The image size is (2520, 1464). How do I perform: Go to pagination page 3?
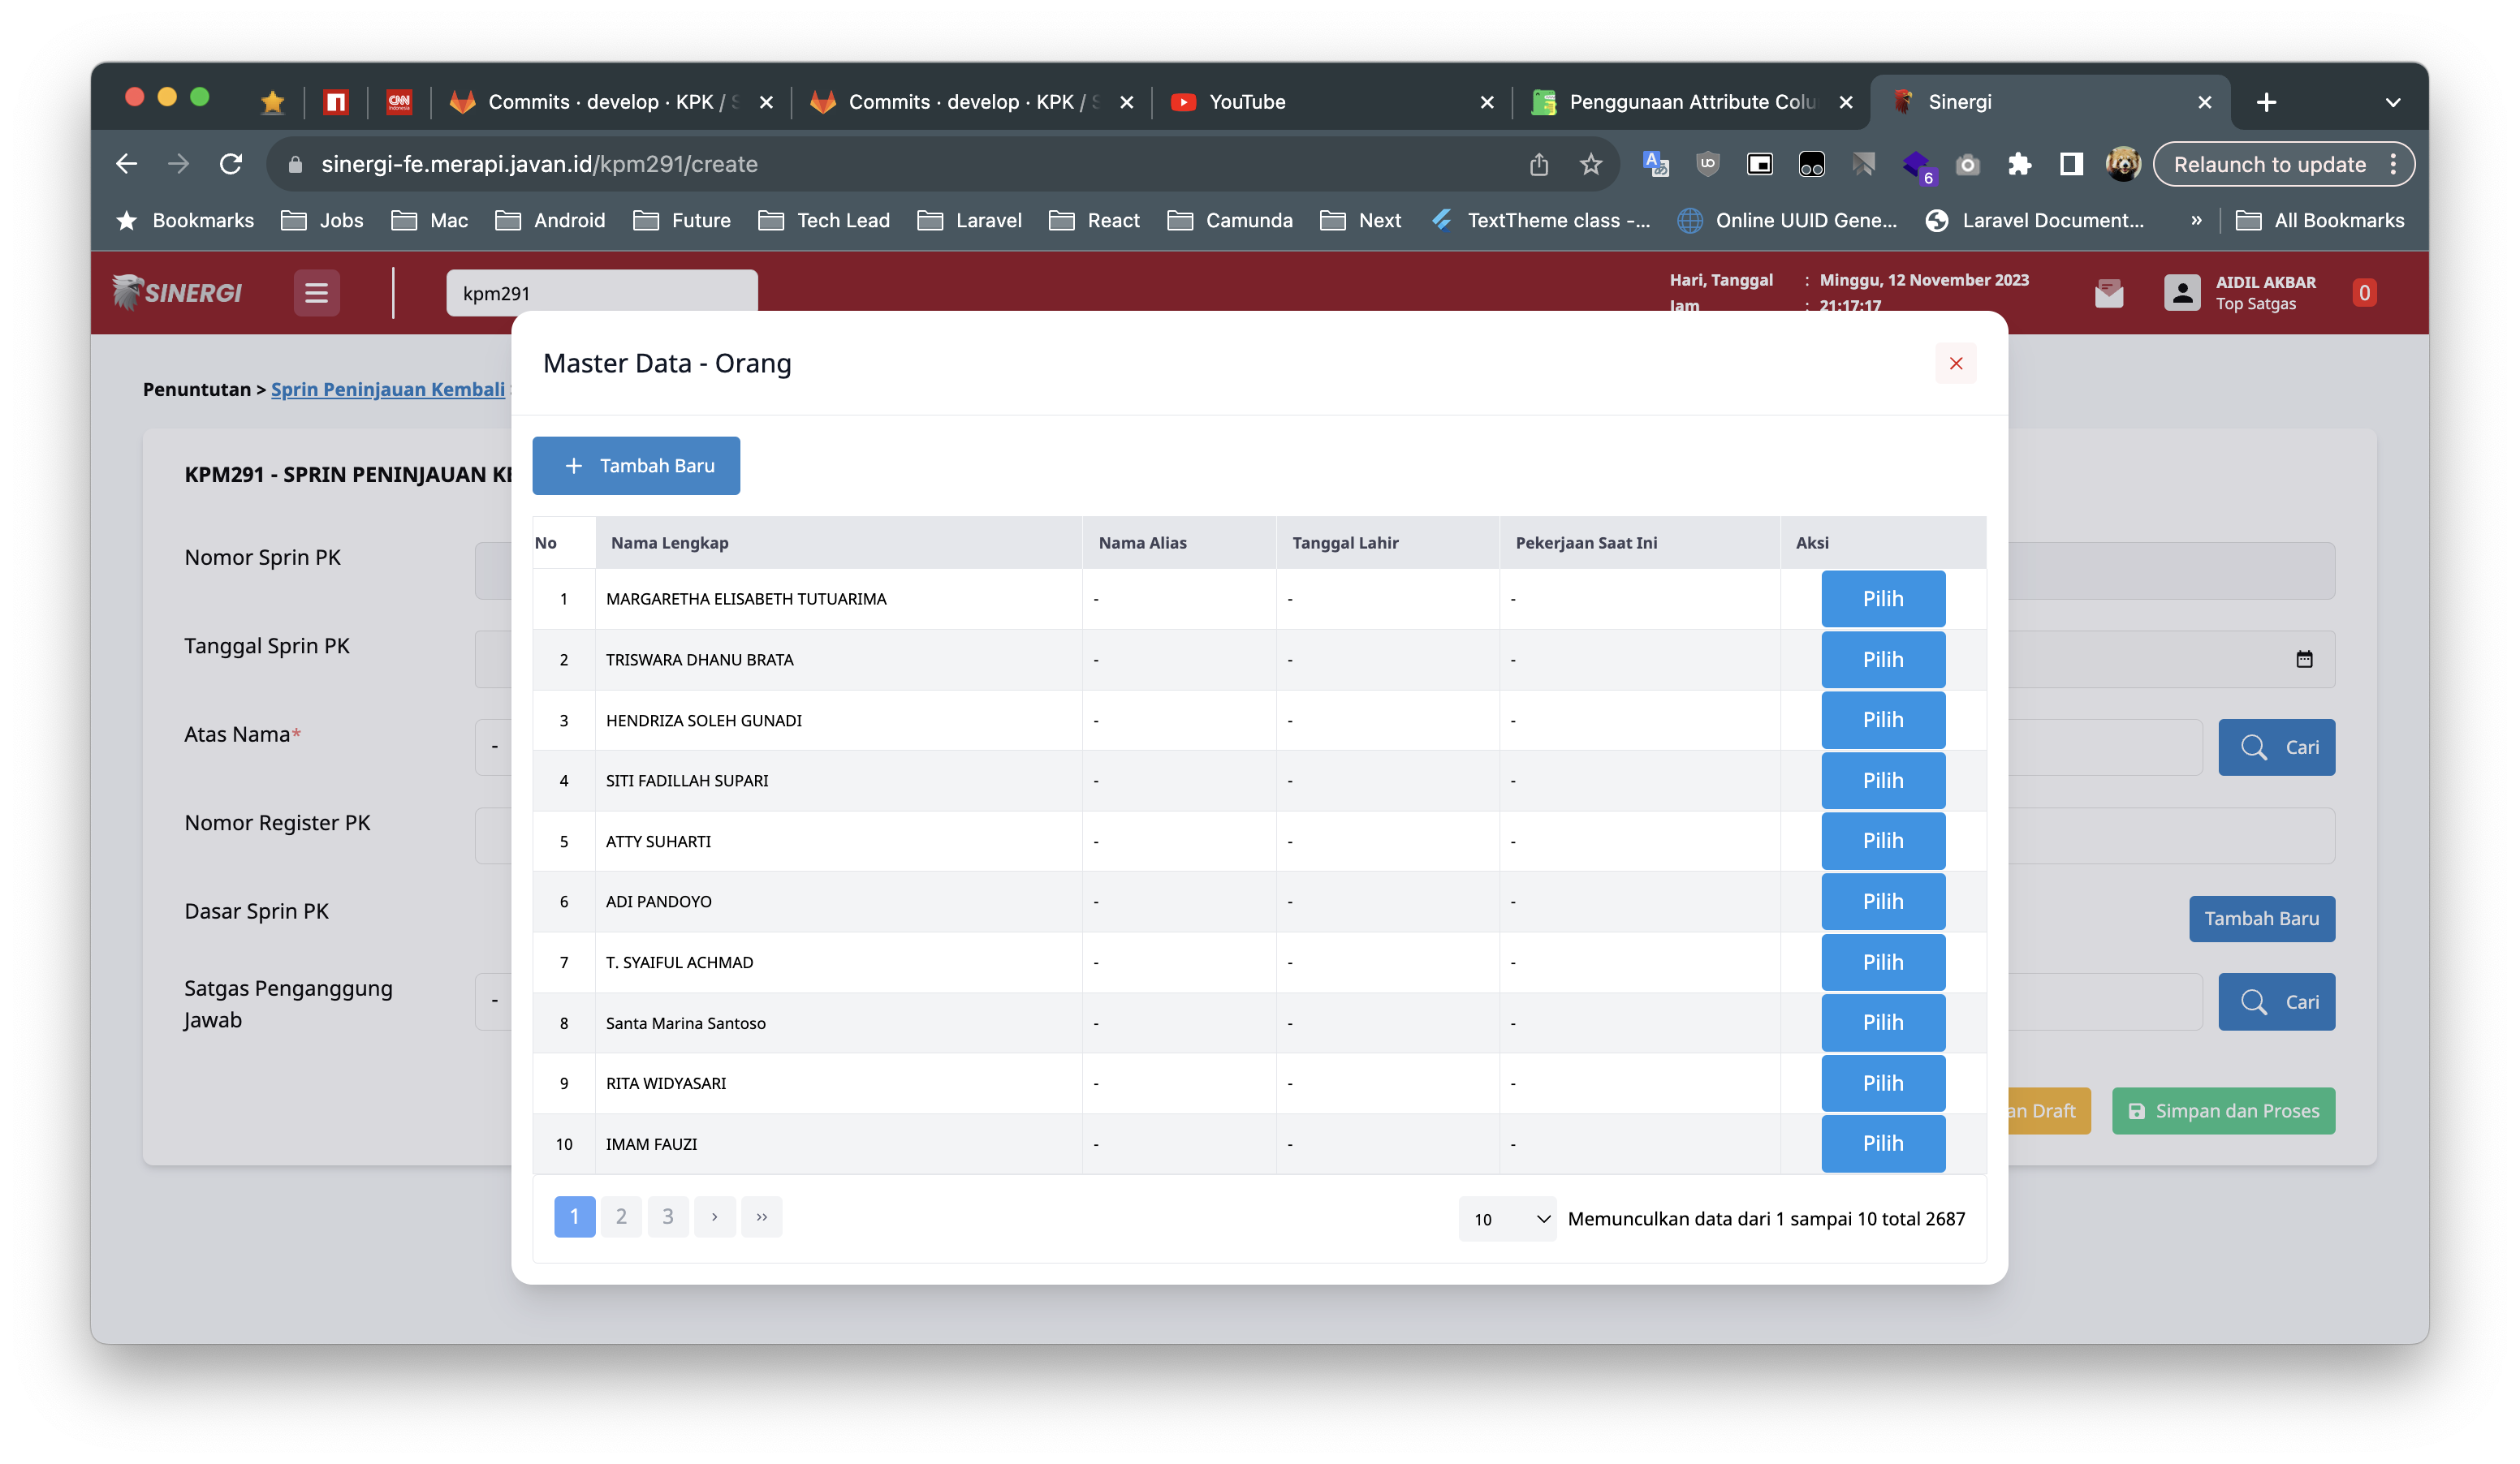click(x=667, y=1216)
